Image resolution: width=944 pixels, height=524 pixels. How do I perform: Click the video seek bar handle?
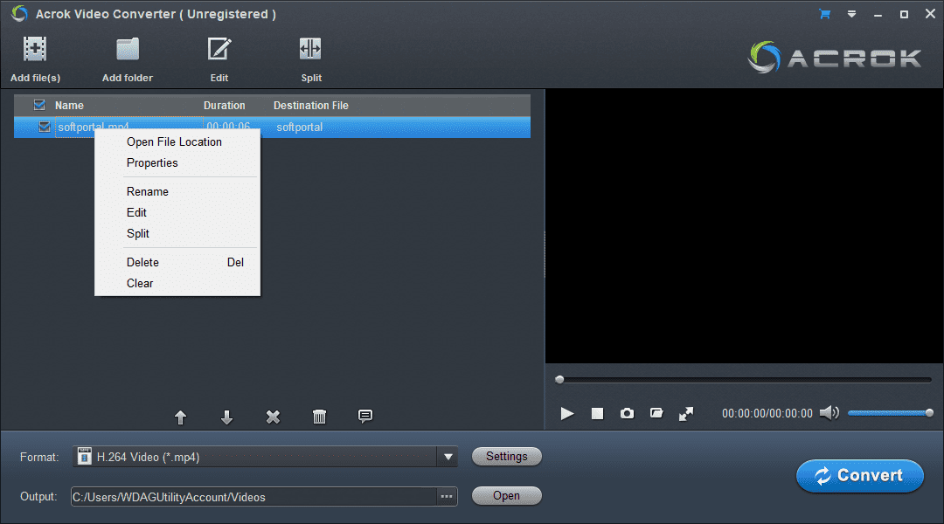coord(559,380)
